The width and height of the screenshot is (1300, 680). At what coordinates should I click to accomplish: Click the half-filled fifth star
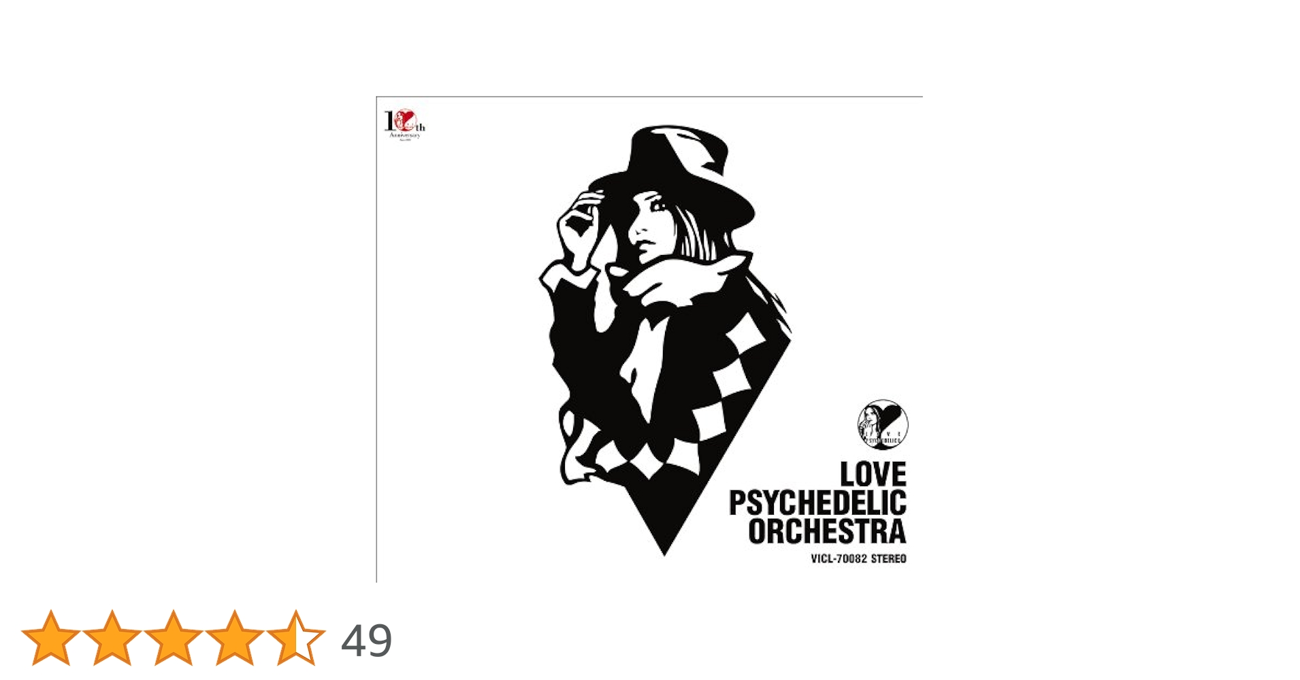click(x=296, y=637)
